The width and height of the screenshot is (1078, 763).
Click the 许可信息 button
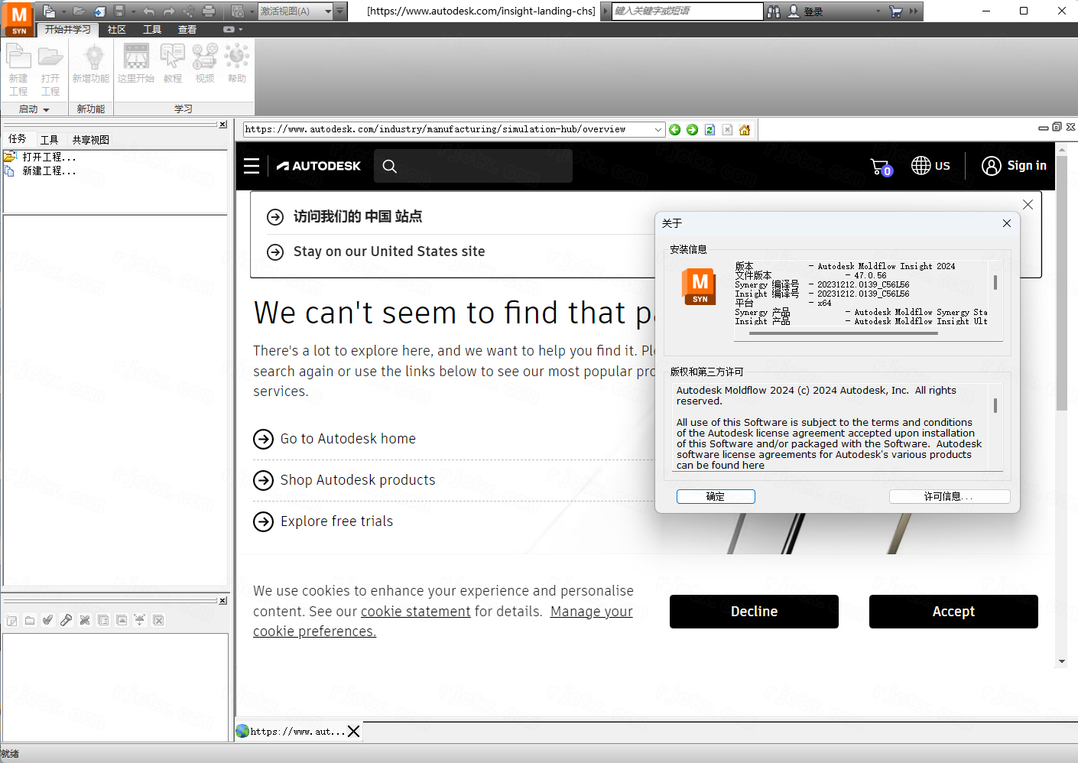pyautogui.click(x=949, y=497)
